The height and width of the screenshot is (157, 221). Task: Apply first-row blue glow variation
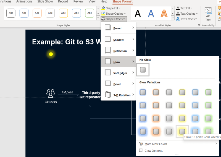143,92
